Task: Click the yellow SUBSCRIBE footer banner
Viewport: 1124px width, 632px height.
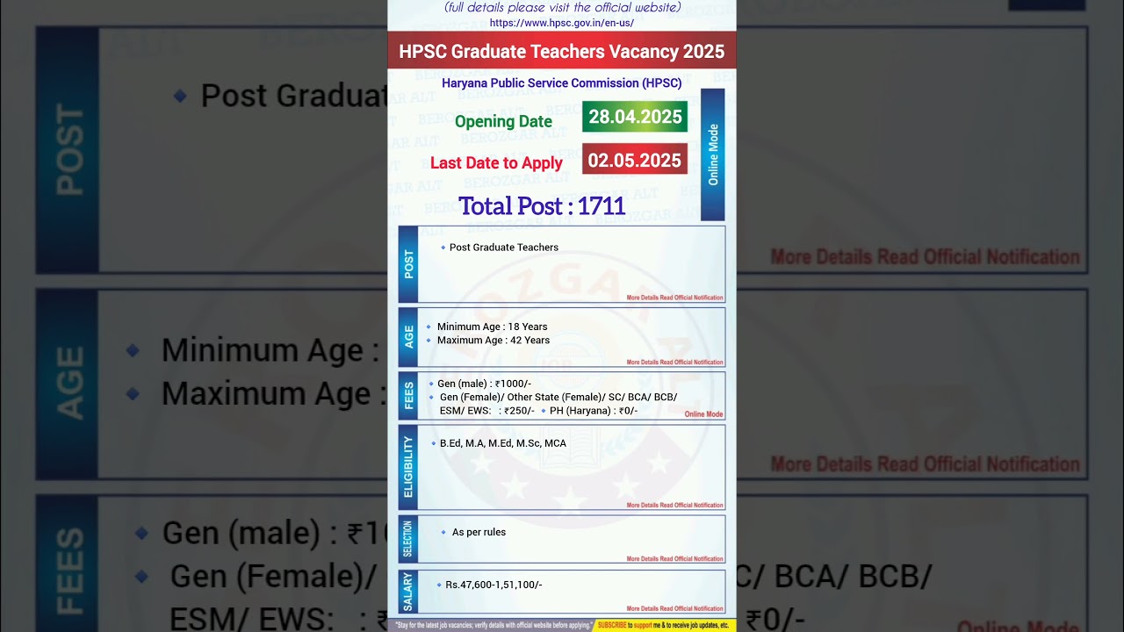Action: point(664,626)
